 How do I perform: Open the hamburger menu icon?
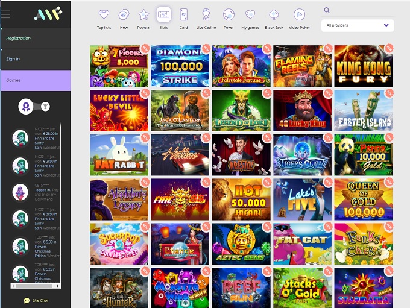(5, 14)
